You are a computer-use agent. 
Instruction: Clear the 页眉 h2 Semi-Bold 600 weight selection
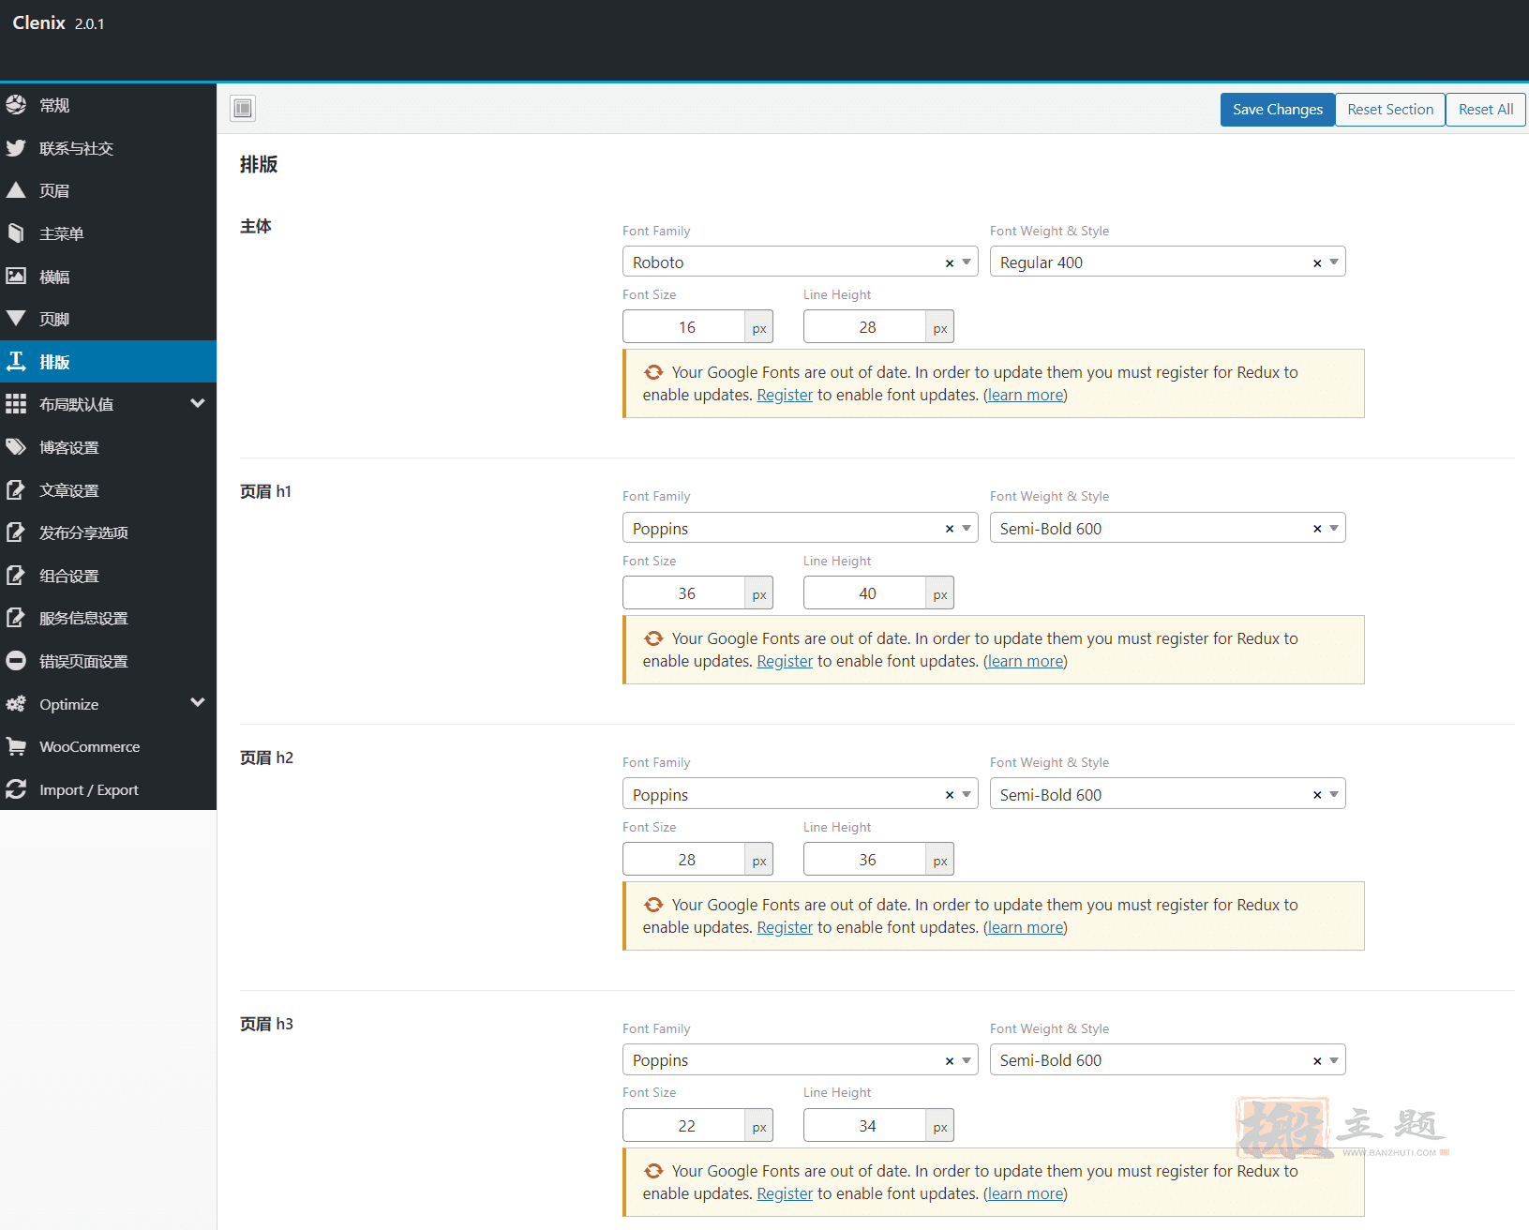[1317, 795]
